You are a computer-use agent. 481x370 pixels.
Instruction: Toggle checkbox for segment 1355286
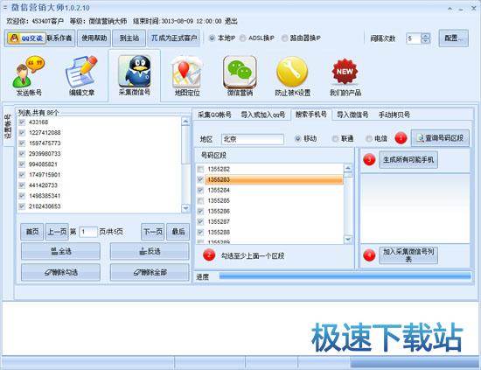coord(200,211)
